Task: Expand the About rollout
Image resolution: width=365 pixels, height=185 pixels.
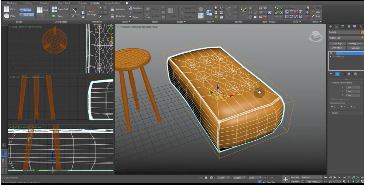Action: (x=335, y=113)
